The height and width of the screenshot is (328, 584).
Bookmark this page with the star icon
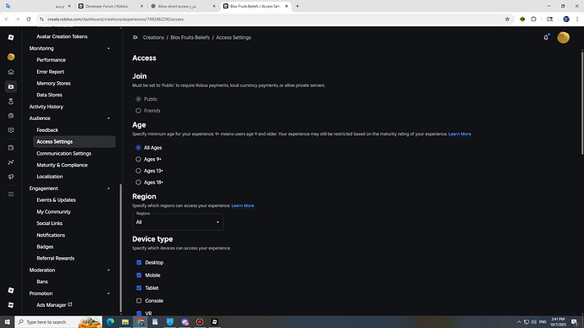[507, 19]
